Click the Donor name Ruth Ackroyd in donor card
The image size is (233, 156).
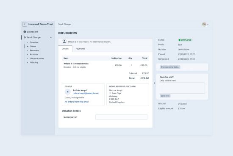80,90
